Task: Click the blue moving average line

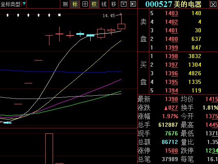Action: click(x=60, y=72)
